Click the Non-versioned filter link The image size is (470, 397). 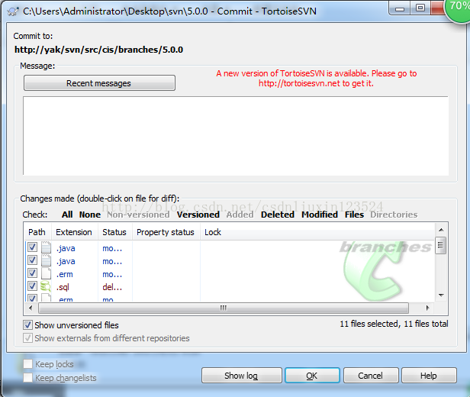coord(138,215)
